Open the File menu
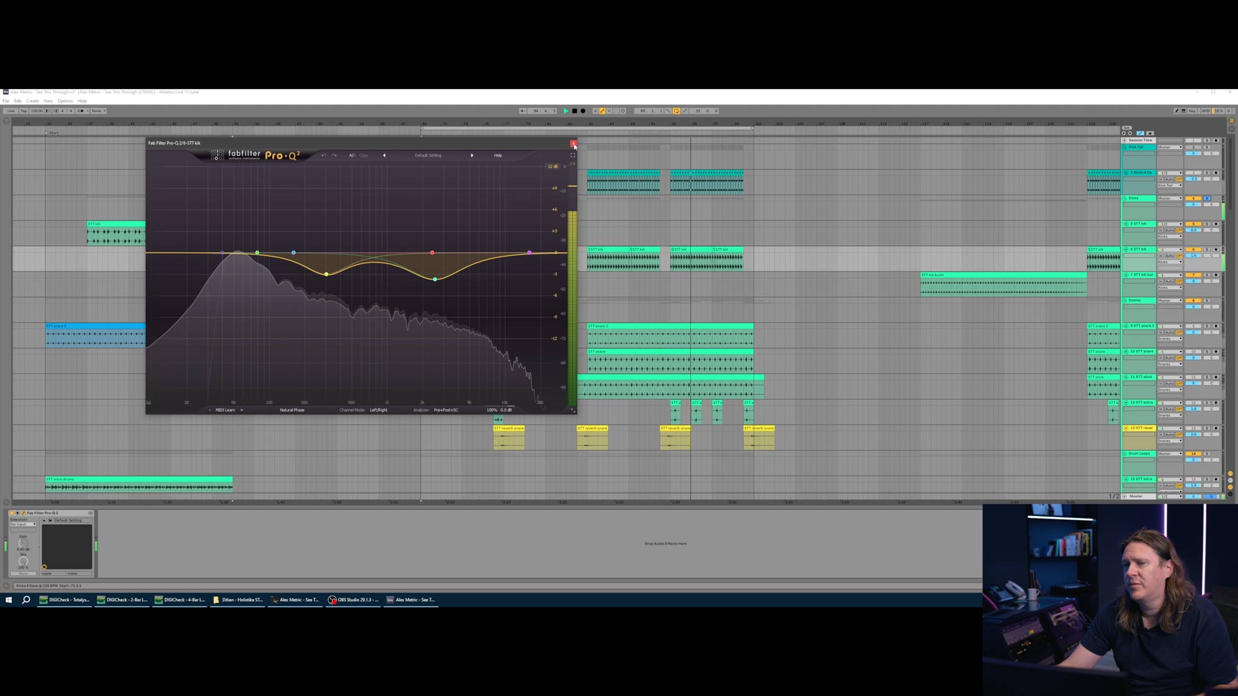The image size is (1238, 696). 6,101
